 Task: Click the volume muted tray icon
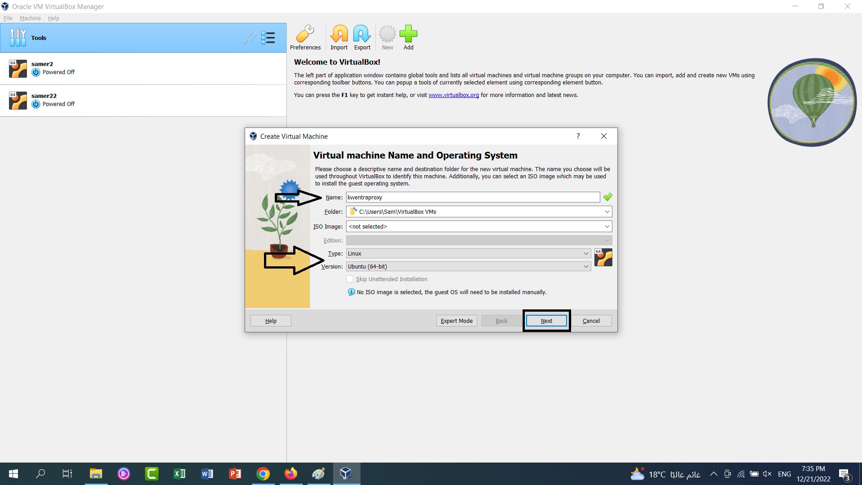click(767, 474)
